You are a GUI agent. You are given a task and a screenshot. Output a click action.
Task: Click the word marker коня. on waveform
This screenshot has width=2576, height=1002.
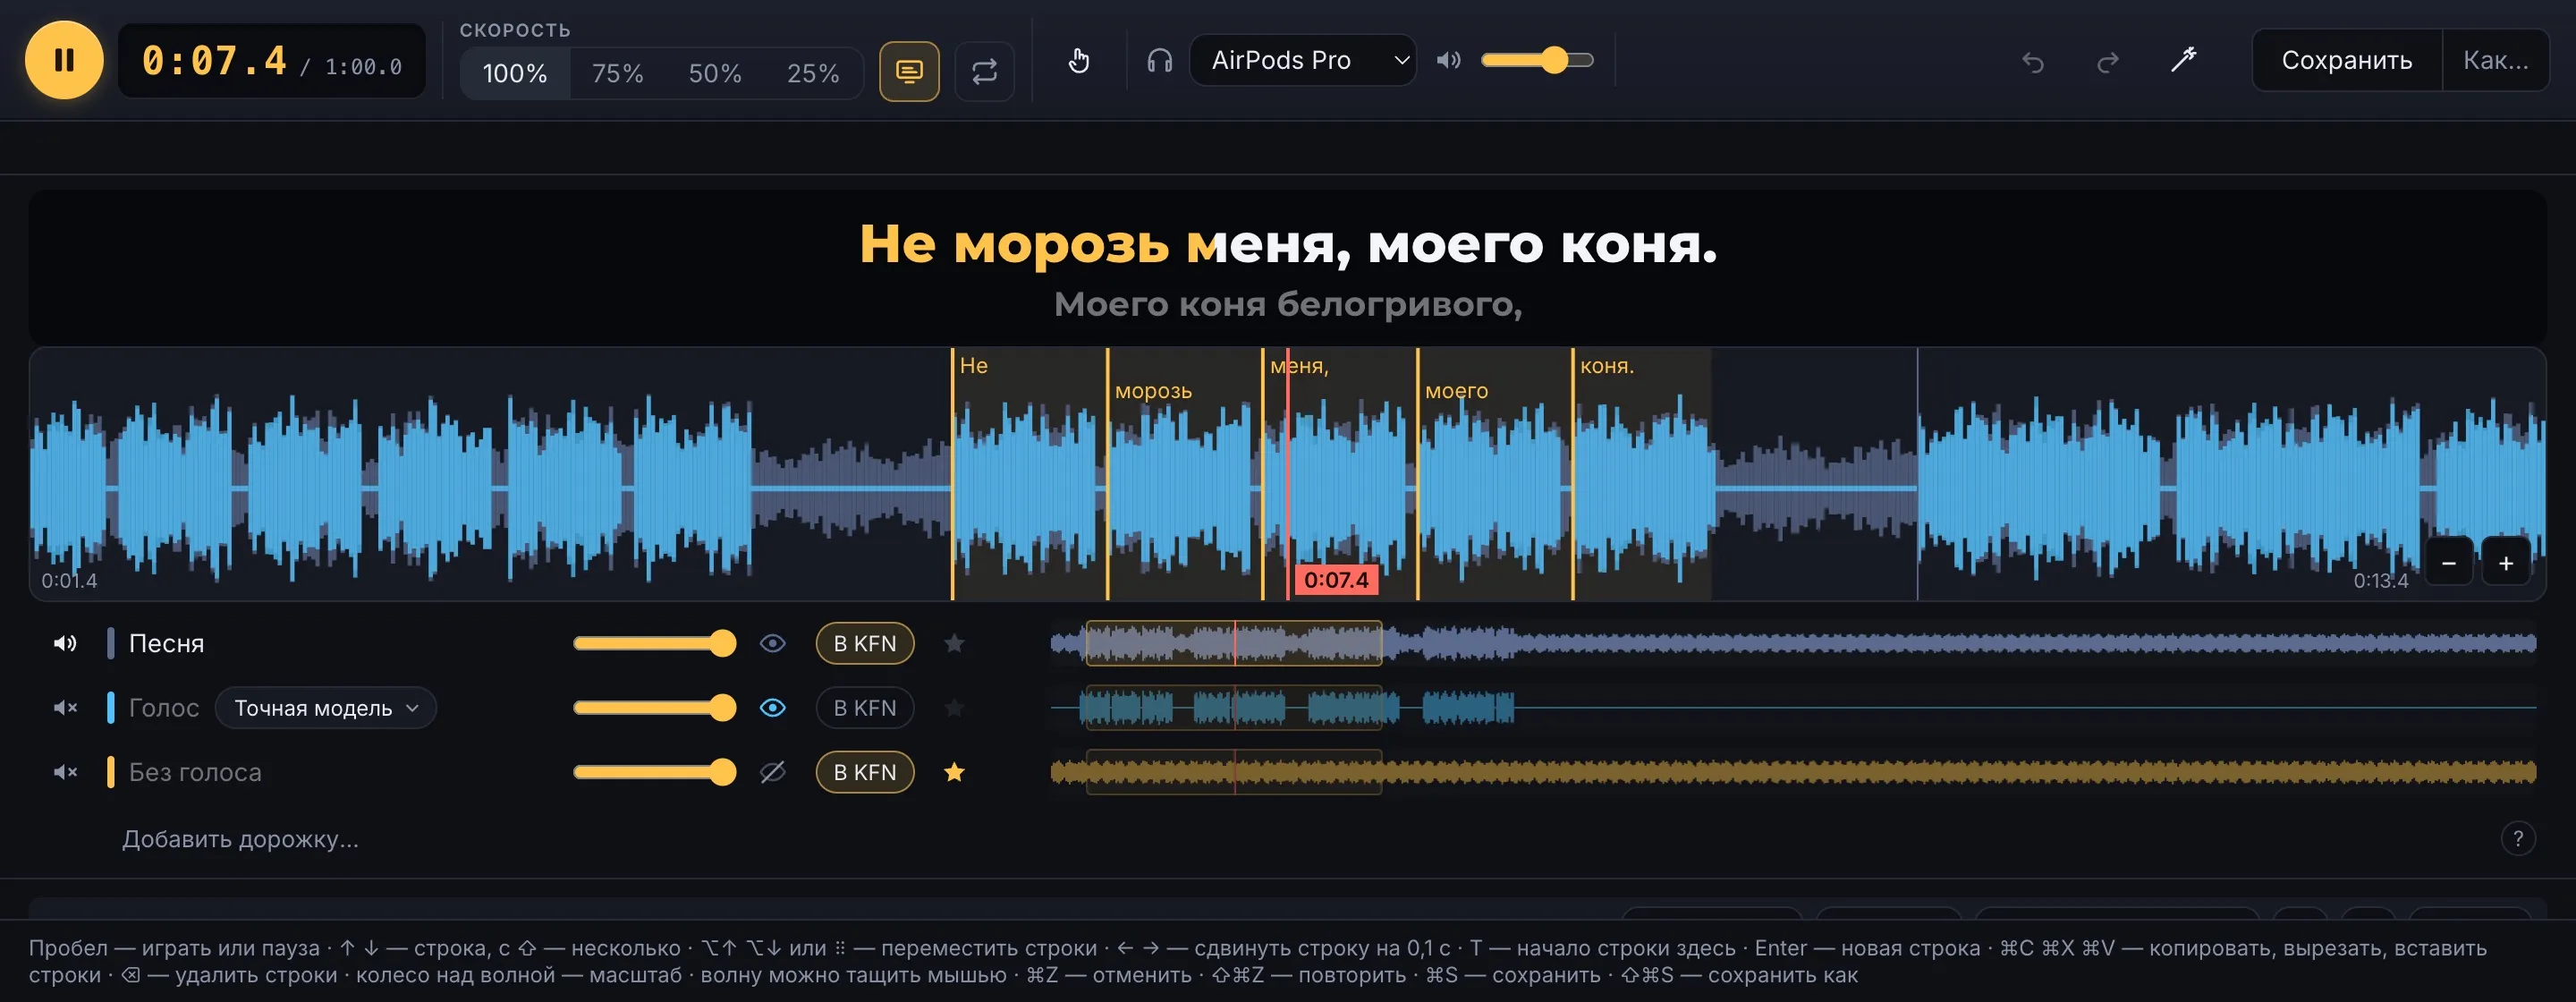click(x=1607, y=366)
